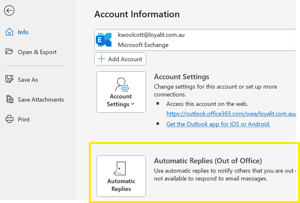Click the Save Attachments paperclip icon
This screenshot has height=203, width=300.
pyautogui.click(x=10, y=99)
